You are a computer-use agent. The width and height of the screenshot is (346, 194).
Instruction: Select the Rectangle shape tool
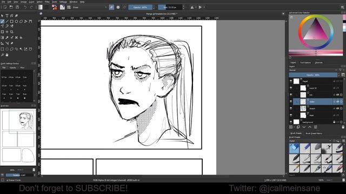pos(12,22)
